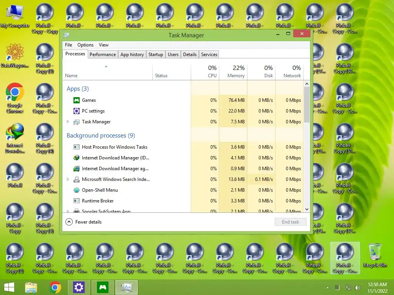Select Microsoft Windows Search Indexer icon
The image size is (394, 295).
tap(77, 179)
